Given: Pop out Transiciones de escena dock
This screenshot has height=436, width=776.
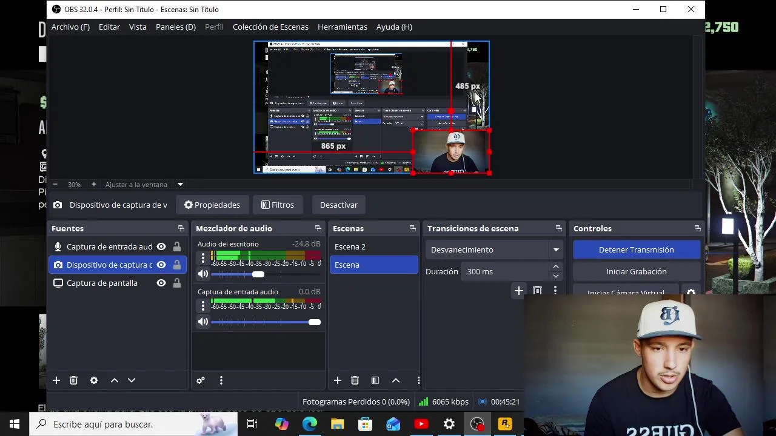Looking at the screenshot, I should pos(559,228).
